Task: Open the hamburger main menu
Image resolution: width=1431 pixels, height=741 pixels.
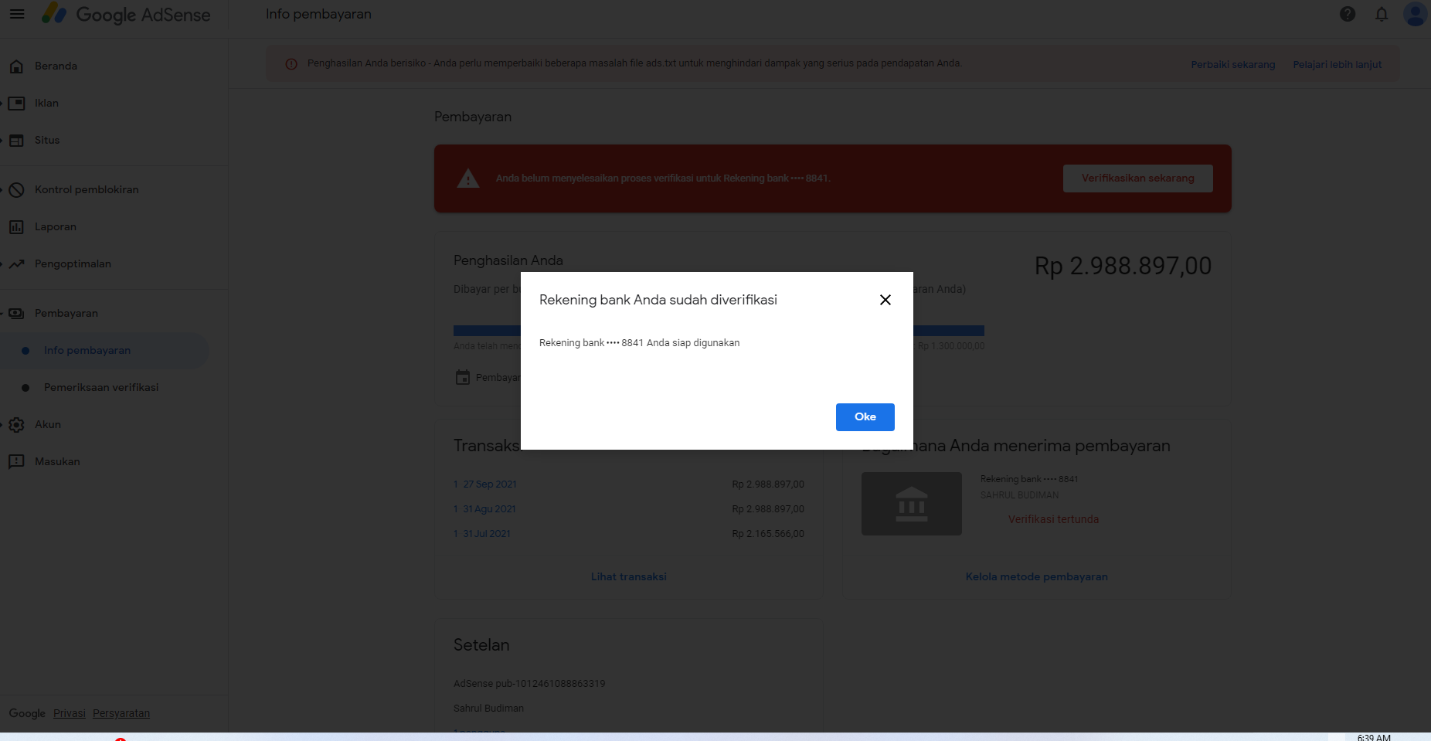Action: pos(17,14)
